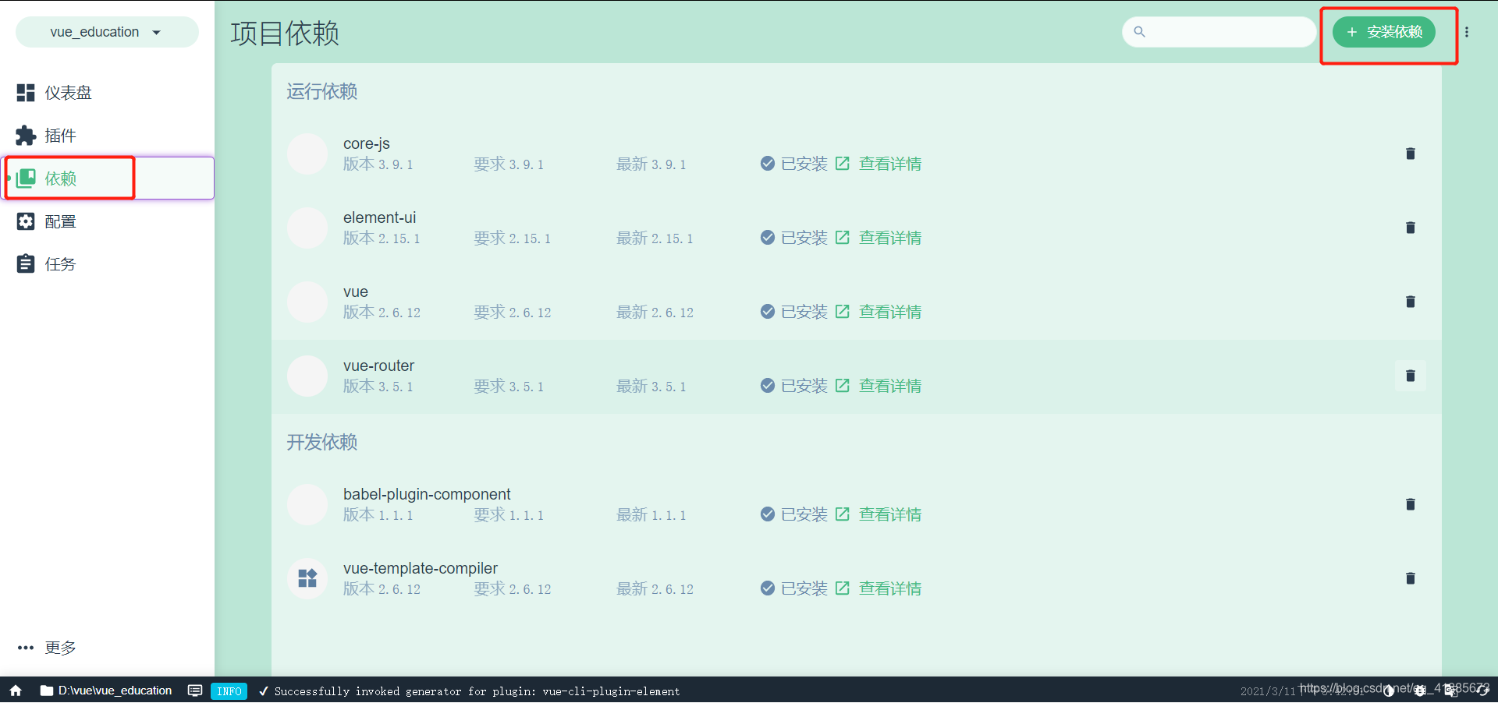The image size is (1498, 703).
Task: Open the vue_education project dropdown
Action: (107, 32)
